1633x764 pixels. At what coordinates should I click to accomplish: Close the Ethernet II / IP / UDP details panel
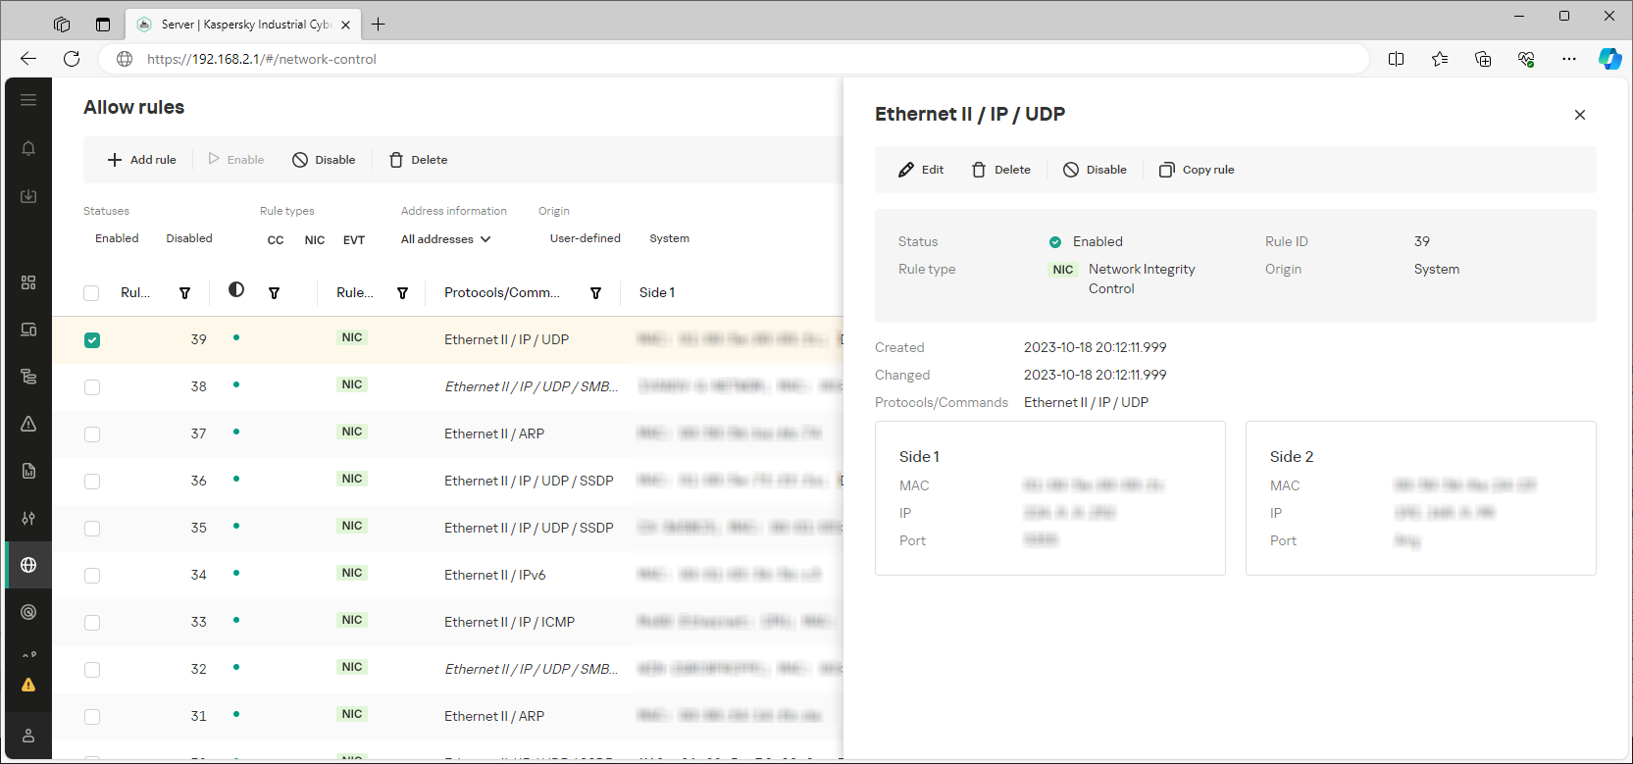click(1579, 115)
